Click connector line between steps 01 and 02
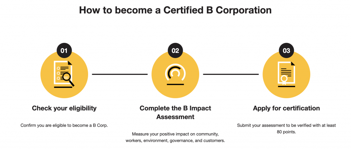 [x=120, y=74]
